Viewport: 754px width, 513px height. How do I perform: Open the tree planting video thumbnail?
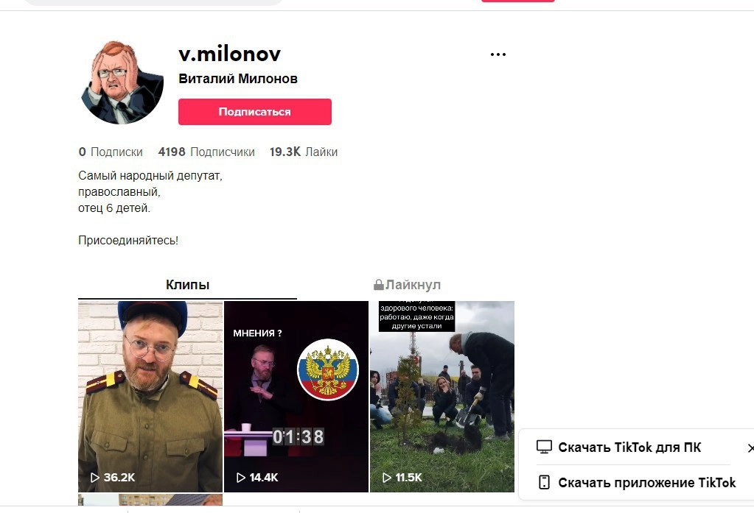click(442, 396)
